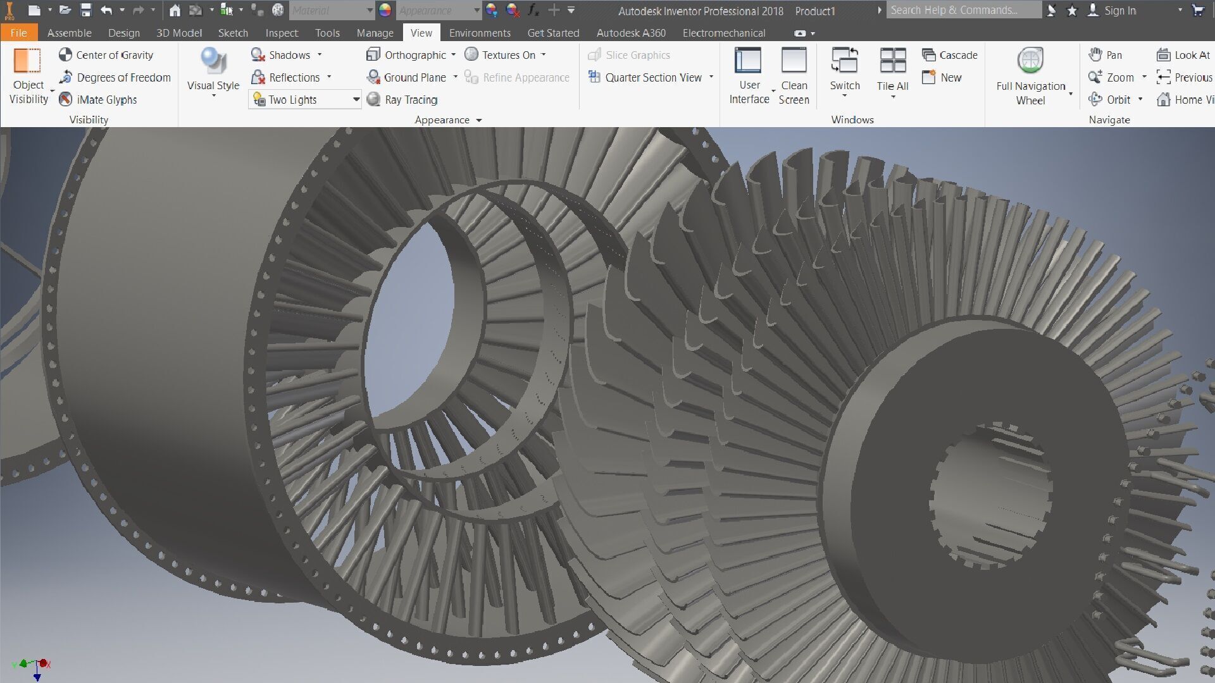The width and height of the screenshot is (1215, 683).
Task: Open User Interface options
Action: click(749, 76)
